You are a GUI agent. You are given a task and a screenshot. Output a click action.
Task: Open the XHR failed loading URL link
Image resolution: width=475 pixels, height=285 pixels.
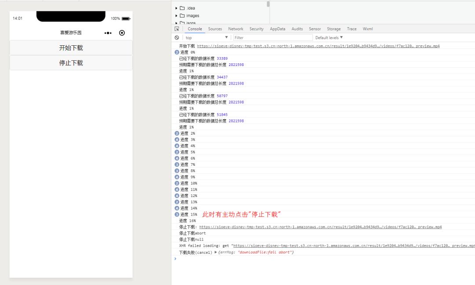(x=354, y=245)
